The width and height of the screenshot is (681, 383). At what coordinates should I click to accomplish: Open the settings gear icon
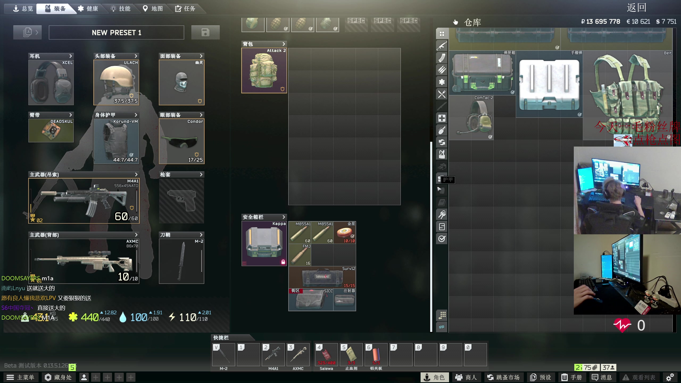[x=670, y=377]
